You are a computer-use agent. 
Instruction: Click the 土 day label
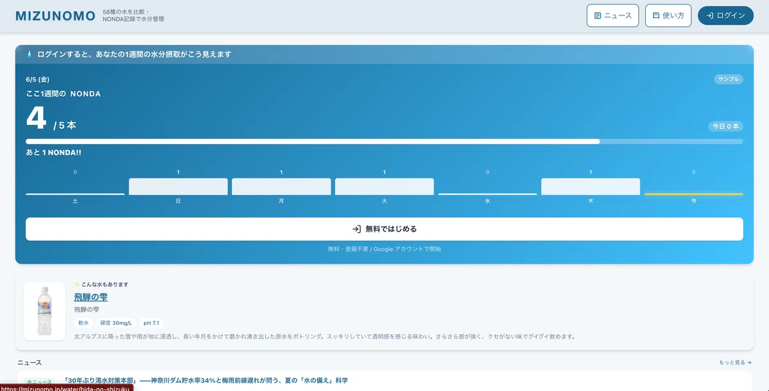(75, 201)
